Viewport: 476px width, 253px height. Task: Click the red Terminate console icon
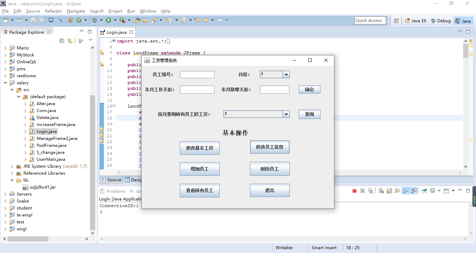[354, 191]
